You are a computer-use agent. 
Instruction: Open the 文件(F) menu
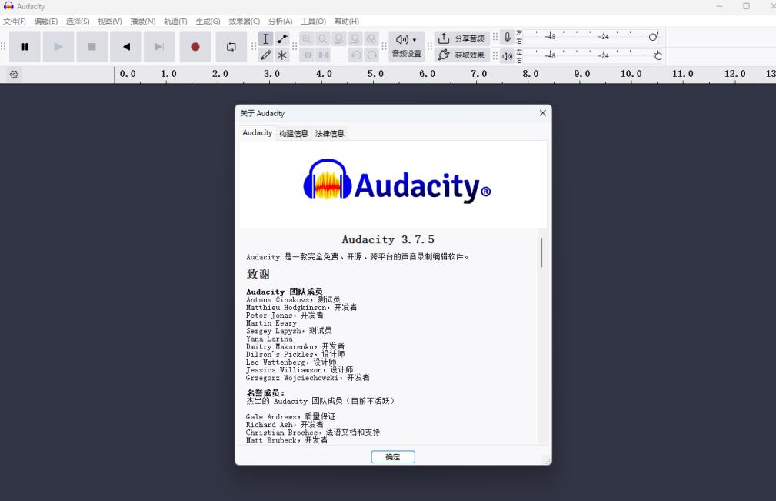[x=15, y=22]
